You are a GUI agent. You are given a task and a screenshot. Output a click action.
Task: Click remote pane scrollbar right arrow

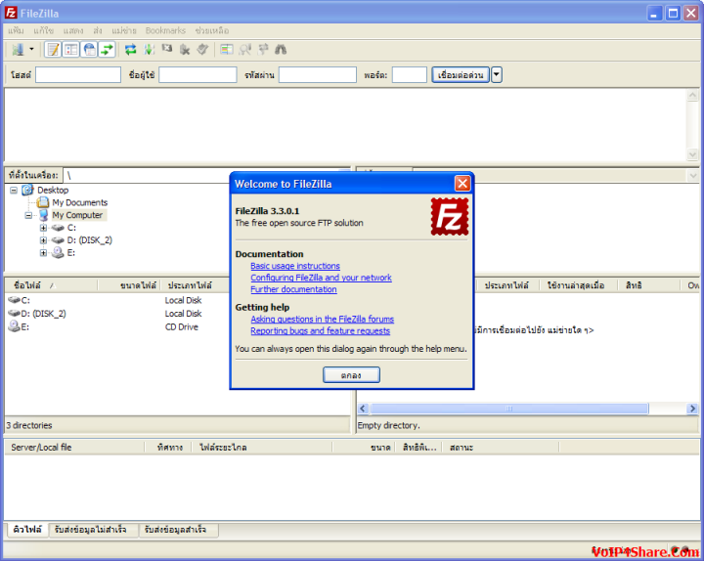point(692,409)
